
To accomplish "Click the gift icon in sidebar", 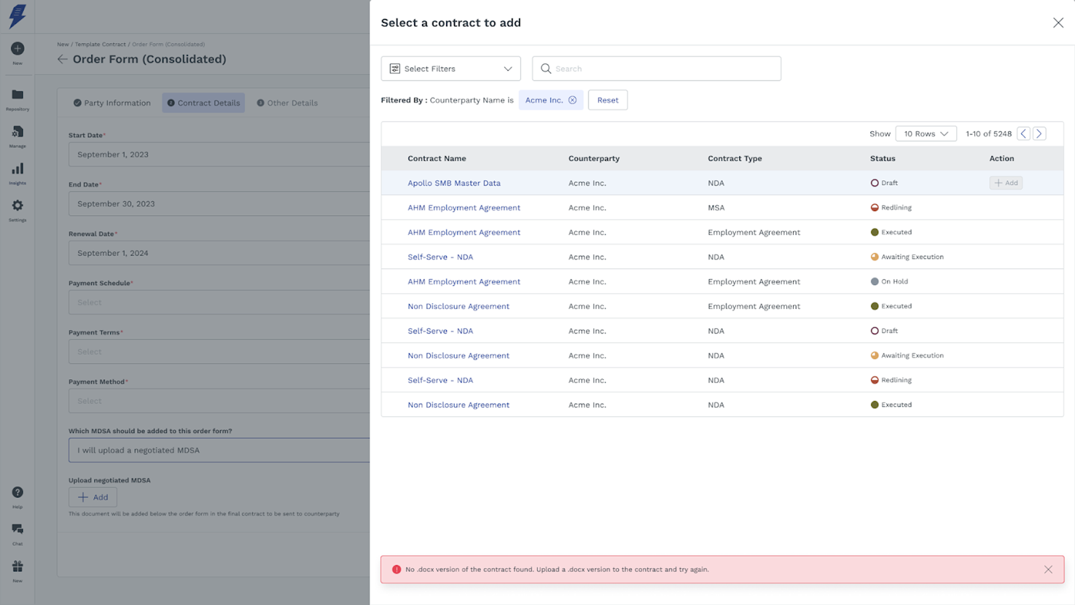I will point(17,567).
